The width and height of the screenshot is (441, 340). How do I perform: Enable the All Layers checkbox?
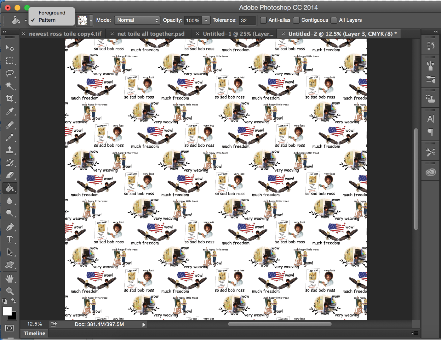click(x=334, y=20)
